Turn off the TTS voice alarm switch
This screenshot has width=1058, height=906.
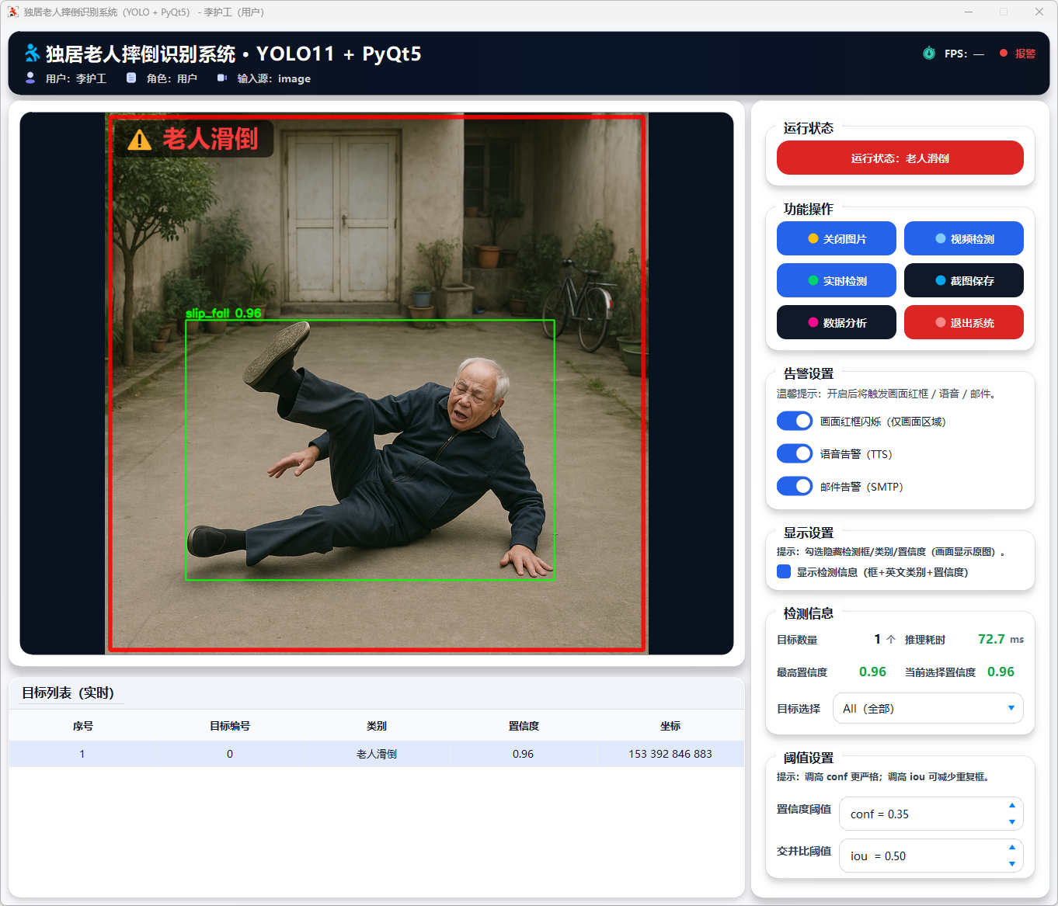(x=795, y=453)
